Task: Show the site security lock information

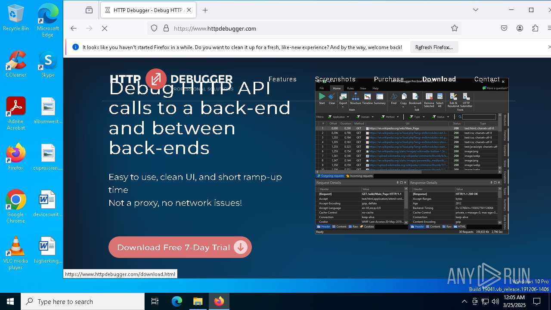Action: coord(166,28)
